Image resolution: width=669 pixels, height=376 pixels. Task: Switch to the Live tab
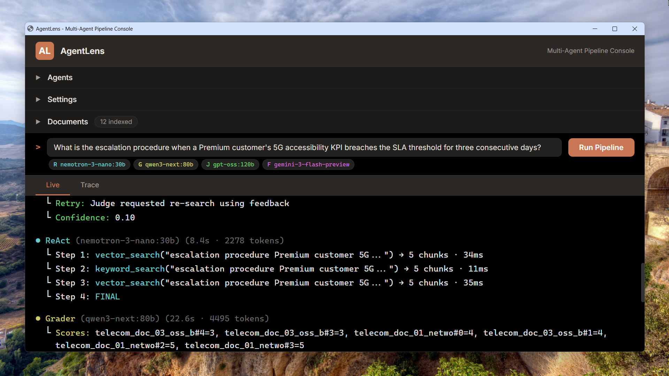pos(53,185)
